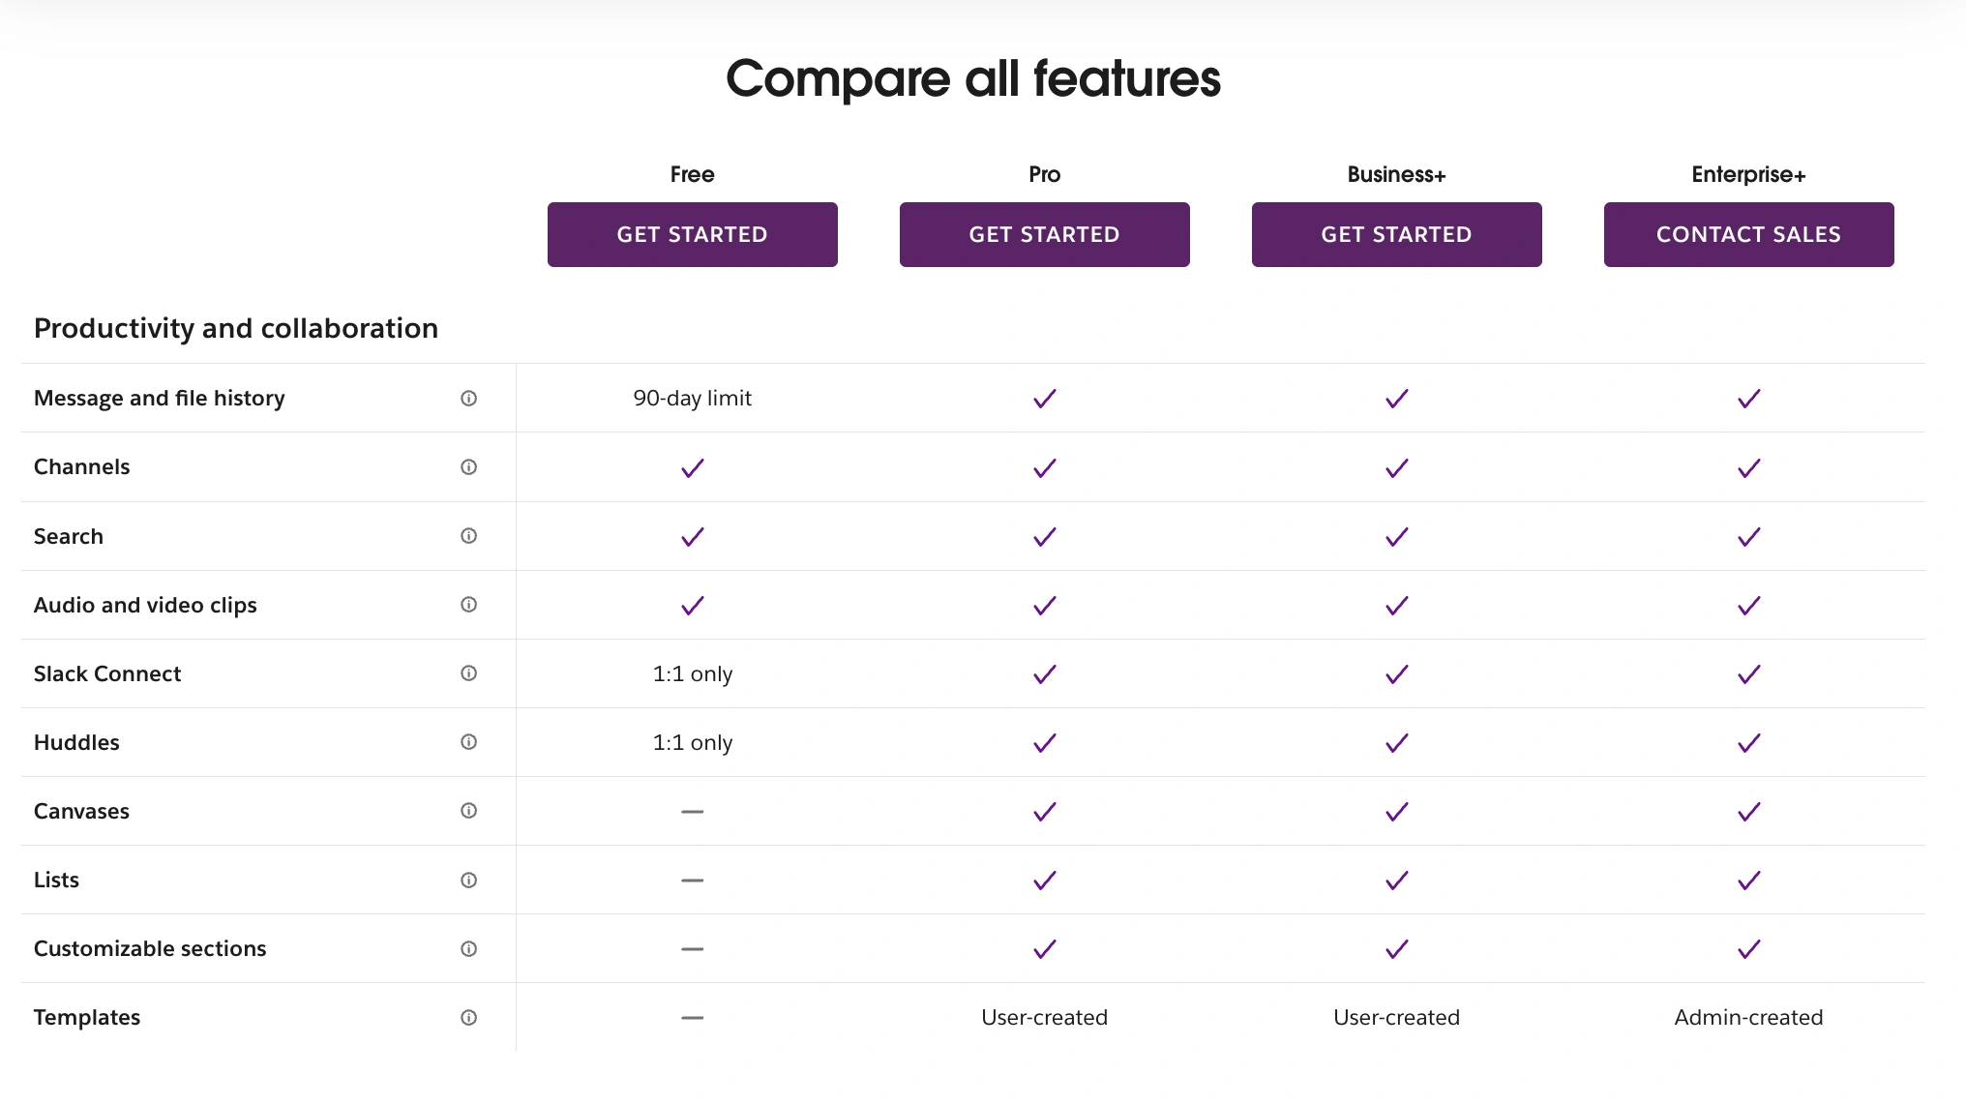Click the Productivity and collaboration heading
Screen dimensions: 1966x1105
[235, 328]
